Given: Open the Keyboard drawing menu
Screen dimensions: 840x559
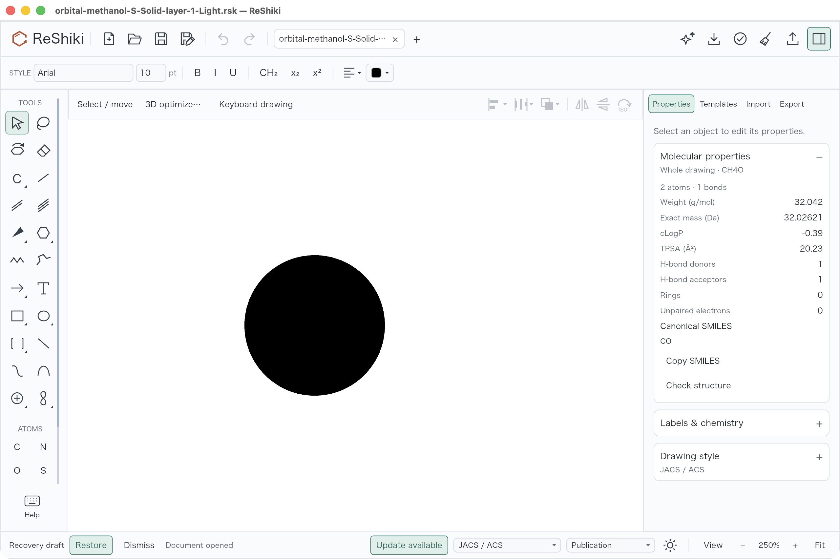Looking at the screenshot, I should pyautogui.click(x=256, y=104).
